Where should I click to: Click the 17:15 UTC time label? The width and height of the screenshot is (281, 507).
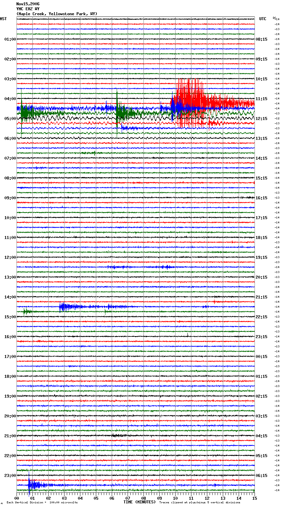coord(261,218)
